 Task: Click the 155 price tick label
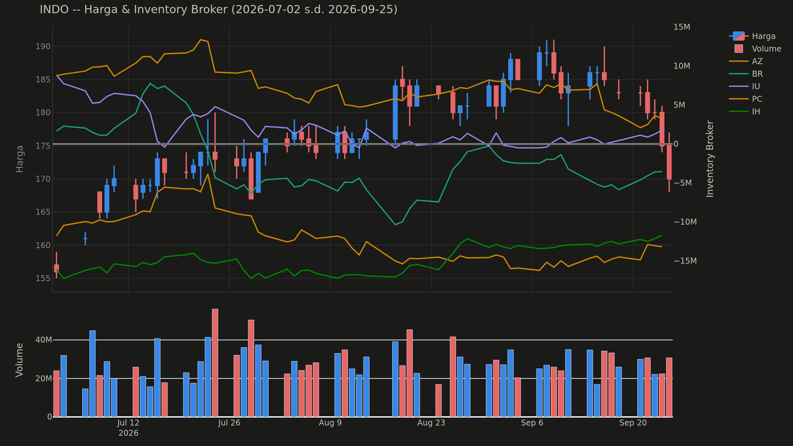(x=43, y=279)
